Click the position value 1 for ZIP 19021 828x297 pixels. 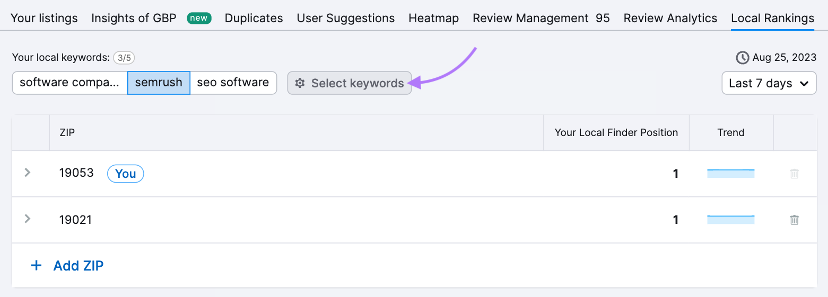pos(675,220)
